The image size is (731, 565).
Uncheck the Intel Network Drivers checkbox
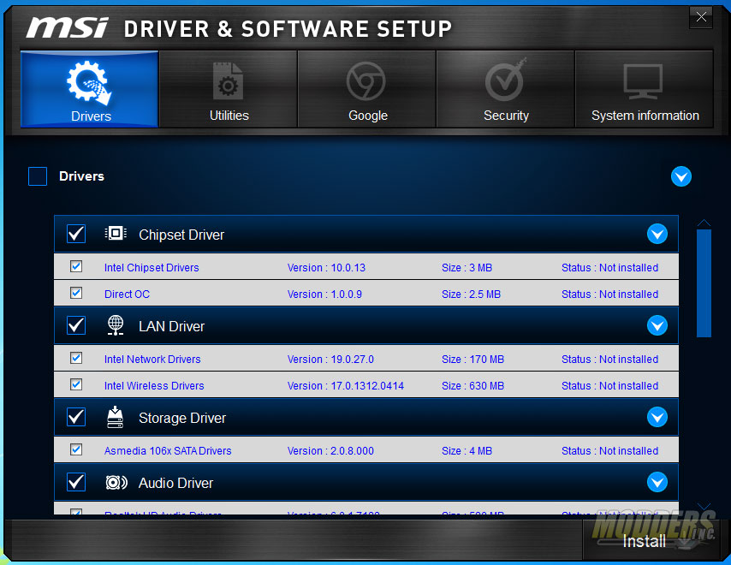click(76, 358)
